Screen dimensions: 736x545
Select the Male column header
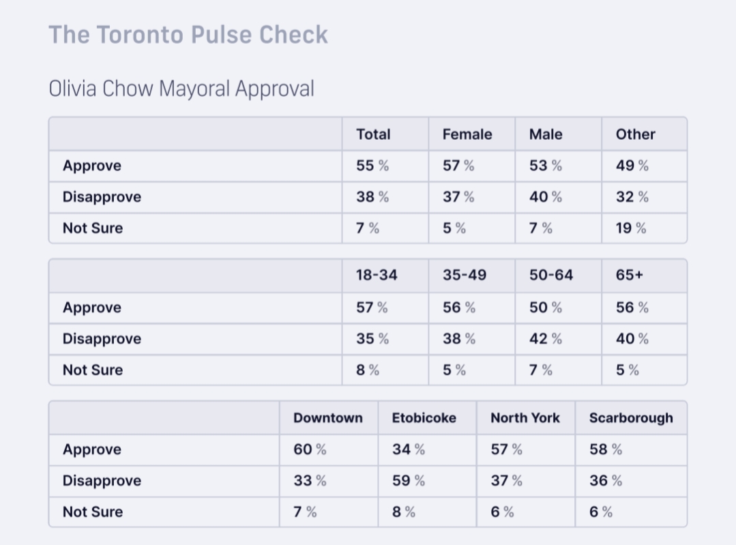click(x=546, y=134)
